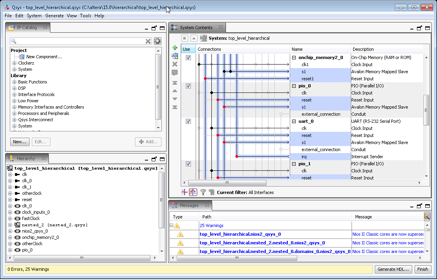Switch to the Messages tab
This screenshot has height=279, width=437.
tap(189, 205)
